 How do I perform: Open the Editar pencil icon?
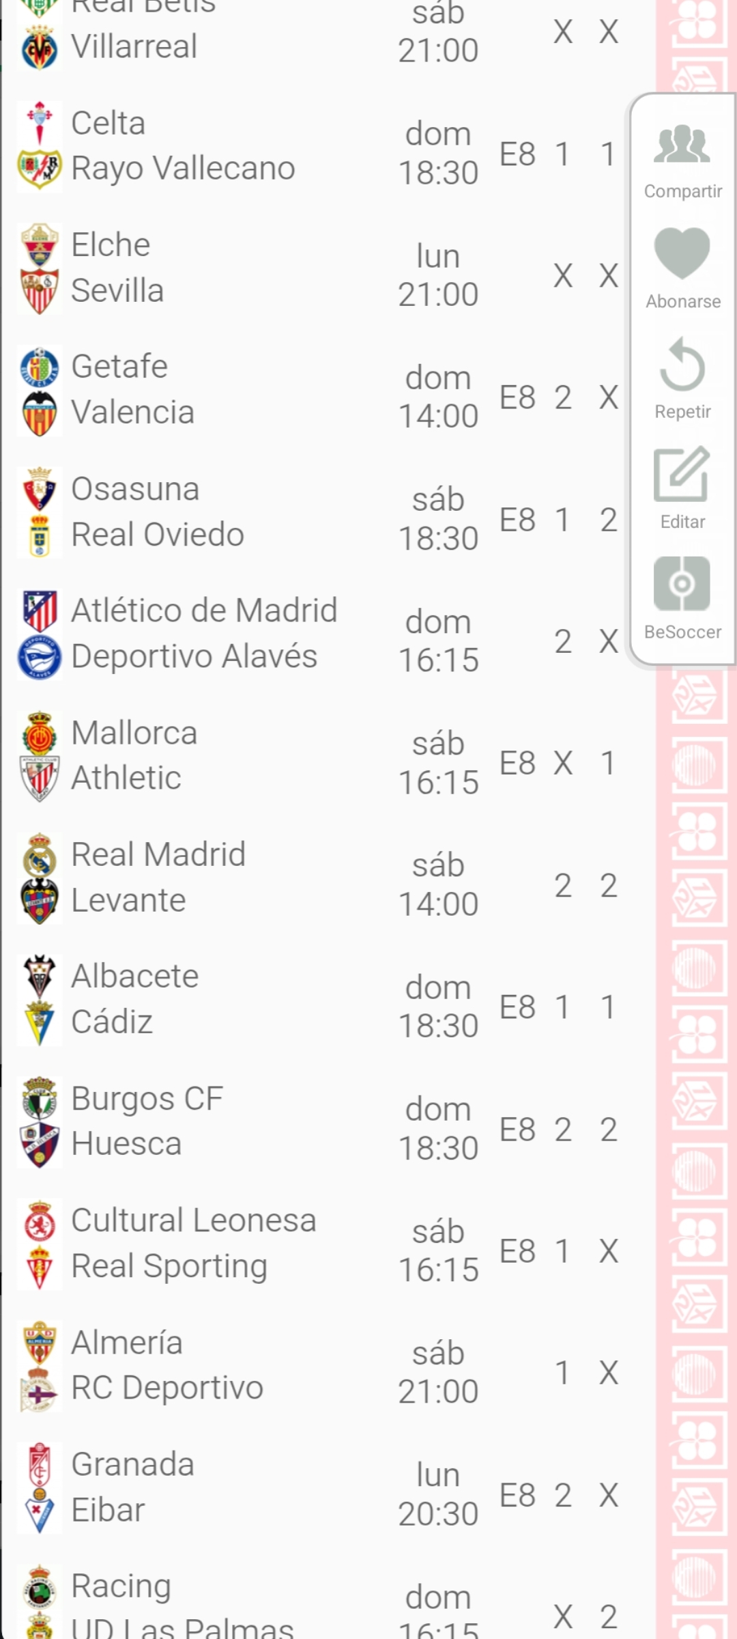point(682,474)
